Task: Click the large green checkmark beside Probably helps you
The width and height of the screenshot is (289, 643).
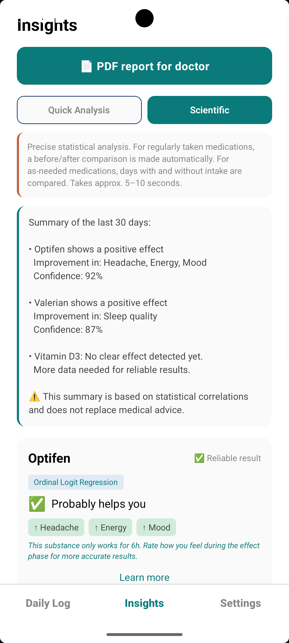Action: pos(37,504)
